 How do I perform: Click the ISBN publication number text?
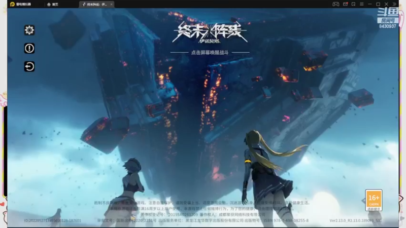point(286,220)
